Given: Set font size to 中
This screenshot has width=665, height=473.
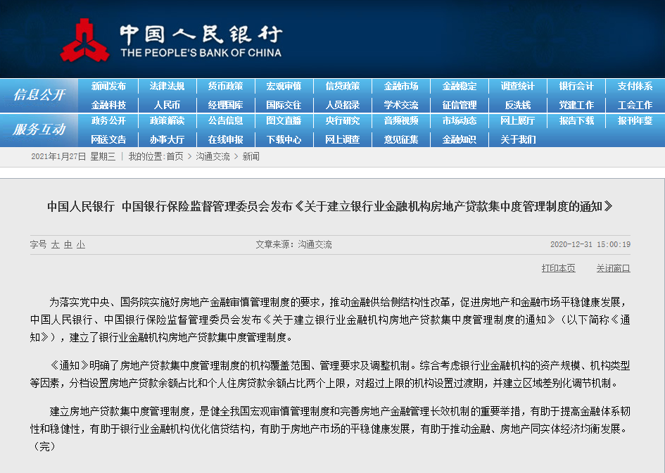Looking at the screenshot, I should (x=68, y=245).
